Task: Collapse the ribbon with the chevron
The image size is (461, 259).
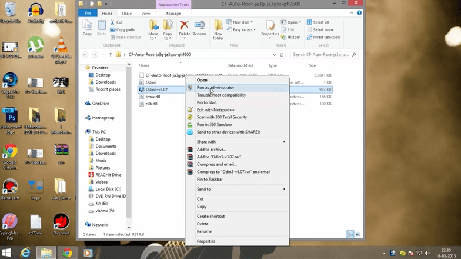Action: tap(352, 13)
